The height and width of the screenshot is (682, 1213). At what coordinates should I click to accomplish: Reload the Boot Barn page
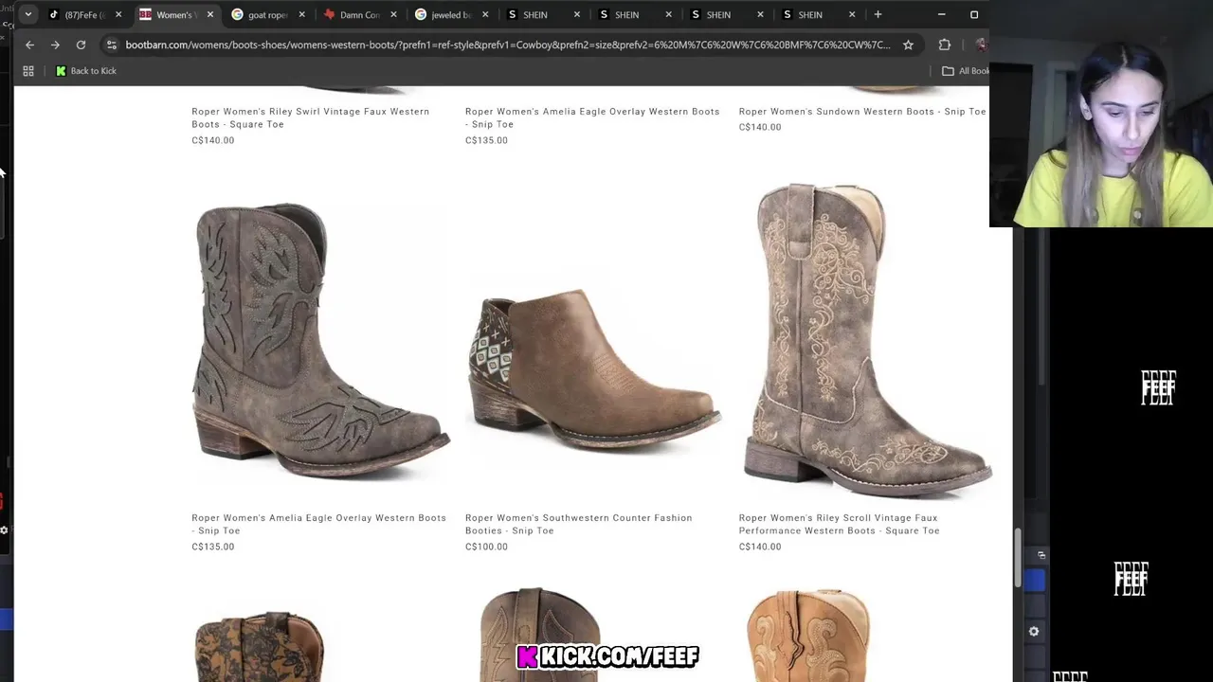click(81, 45)
